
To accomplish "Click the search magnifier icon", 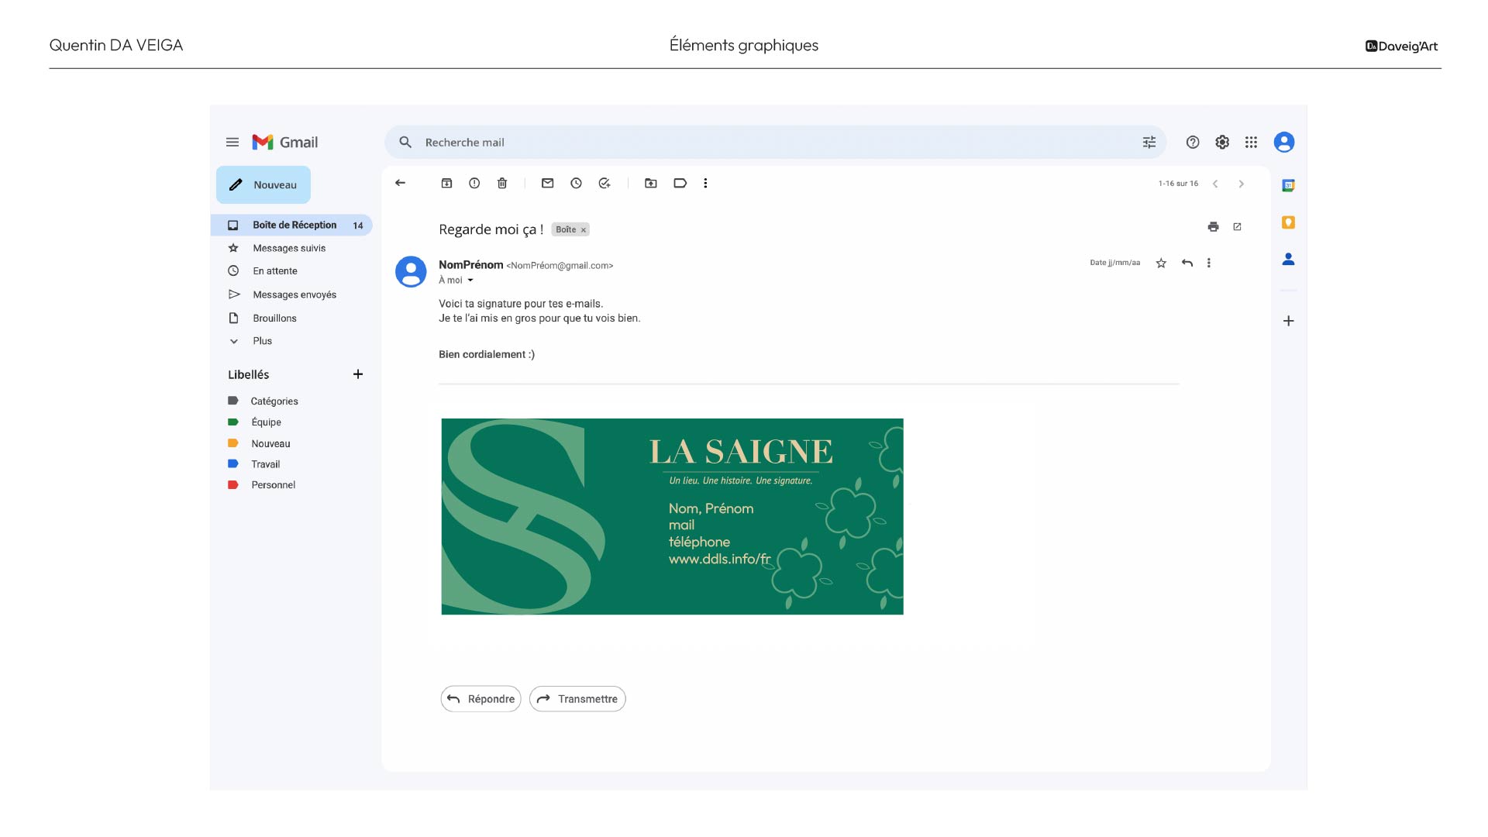I will click(x=405, y=142).
